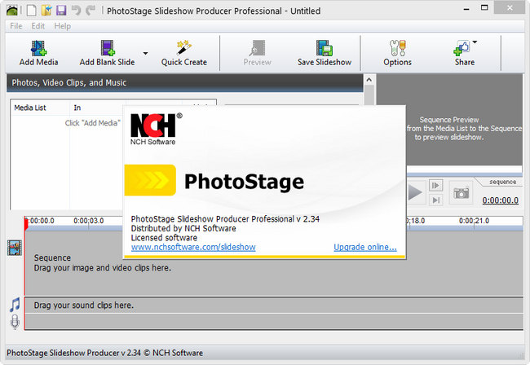Click the PhotoStage app icon in title bar
The image size is (530, 365).
pyautogui.click(x=12, y=10)
